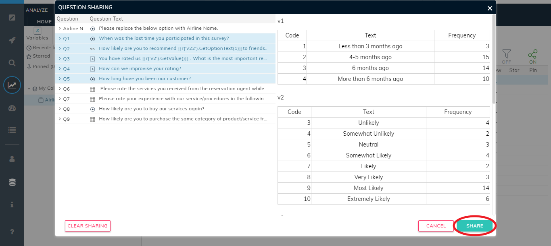Click the 'More than 6 months ago' cell
551x246 pixels.
coord(370,79)
